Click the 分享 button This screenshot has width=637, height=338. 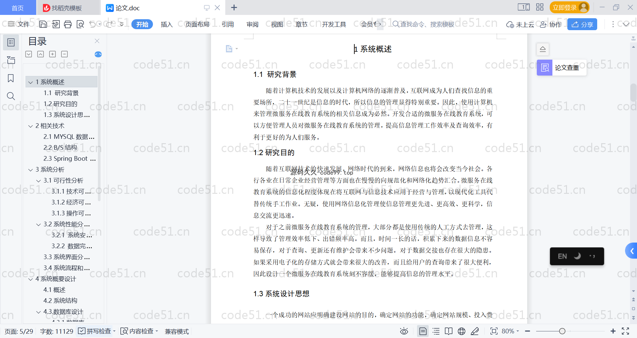pyautogui.click(x=582, y=24)
